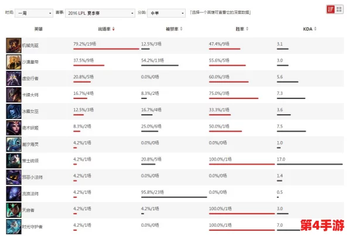Switch to list view mode
The image size is (348, 236).
point(330,9)
